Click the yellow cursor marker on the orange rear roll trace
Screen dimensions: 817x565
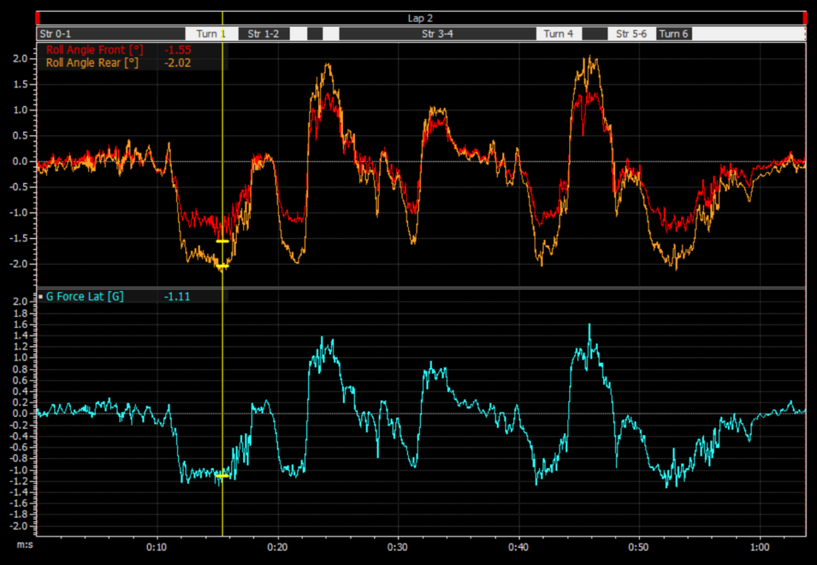click(223, 266)
